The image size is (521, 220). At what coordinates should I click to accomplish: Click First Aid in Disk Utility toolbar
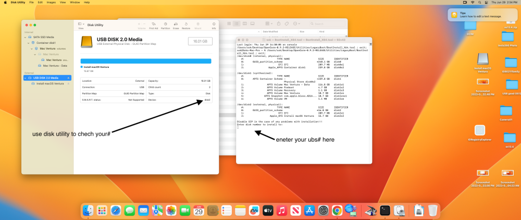point(153,26)
